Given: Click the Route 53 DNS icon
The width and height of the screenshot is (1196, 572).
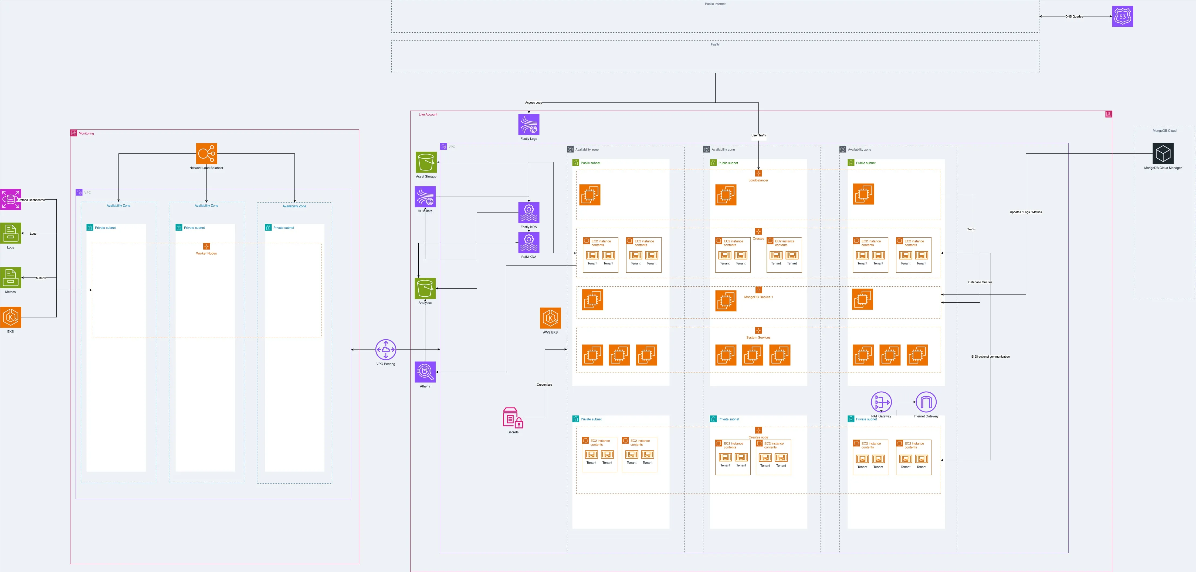Looking at the screenshot, I should (x=1122, y=16).
